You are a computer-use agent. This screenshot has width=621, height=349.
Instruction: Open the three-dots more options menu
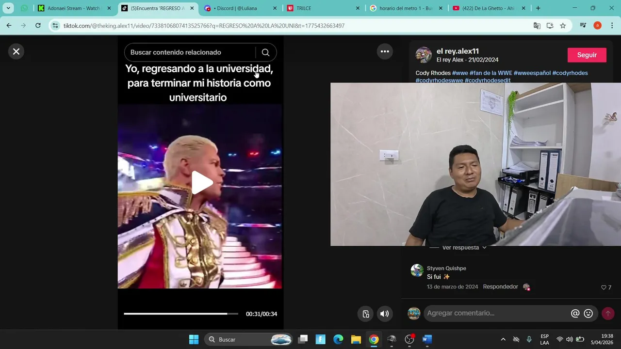click(385, 51)
